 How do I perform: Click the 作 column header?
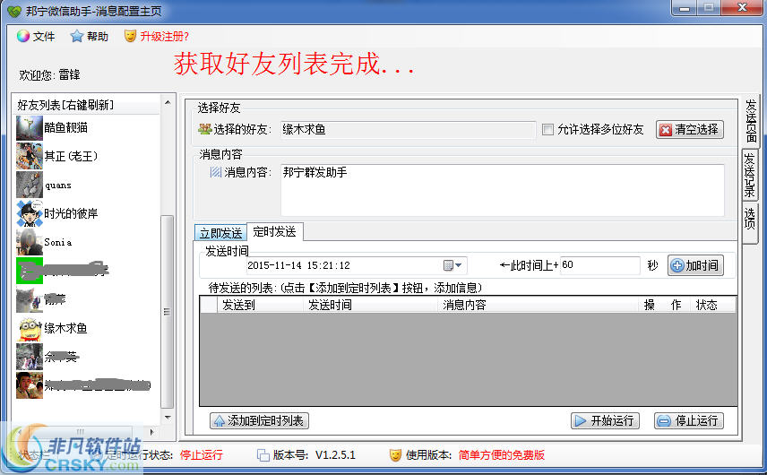(677, 306)
